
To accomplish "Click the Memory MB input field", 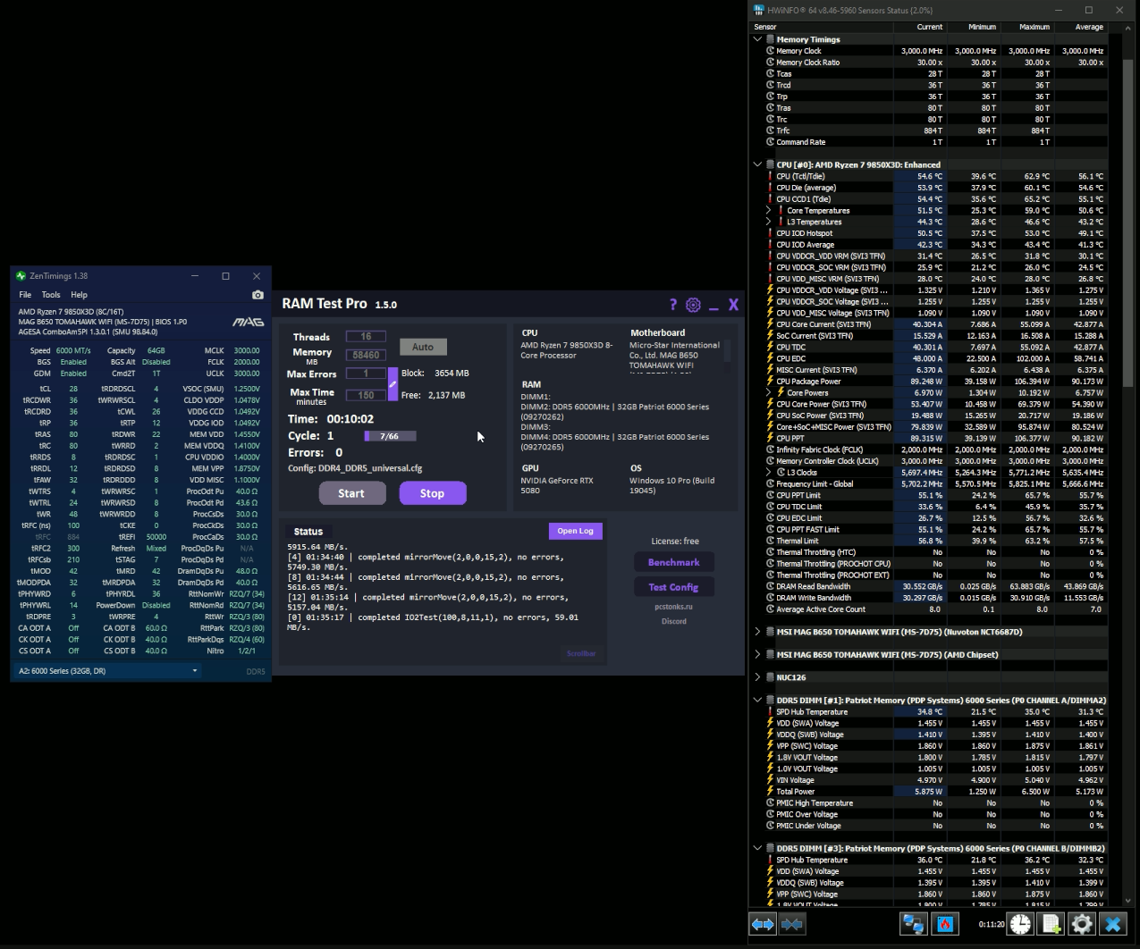I will click(x=366, y=355).
